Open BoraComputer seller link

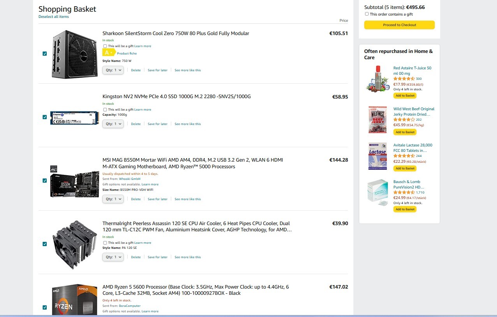point(130,306)
